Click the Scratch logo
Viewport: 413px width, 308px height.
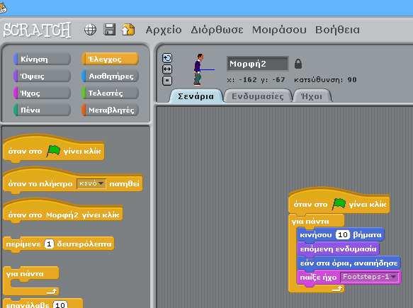37,30
